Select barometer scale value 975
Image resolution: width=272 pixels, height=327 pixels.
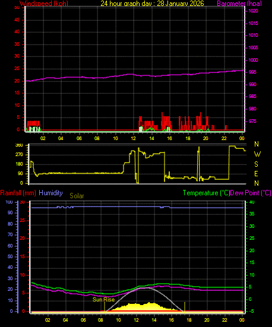coord(252,122)
